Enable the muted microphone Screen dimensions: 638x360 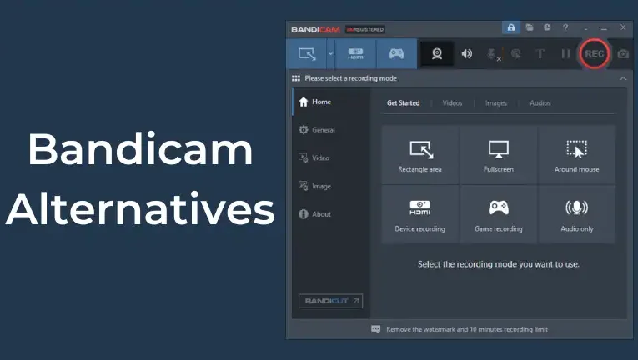tap(493, 55)
